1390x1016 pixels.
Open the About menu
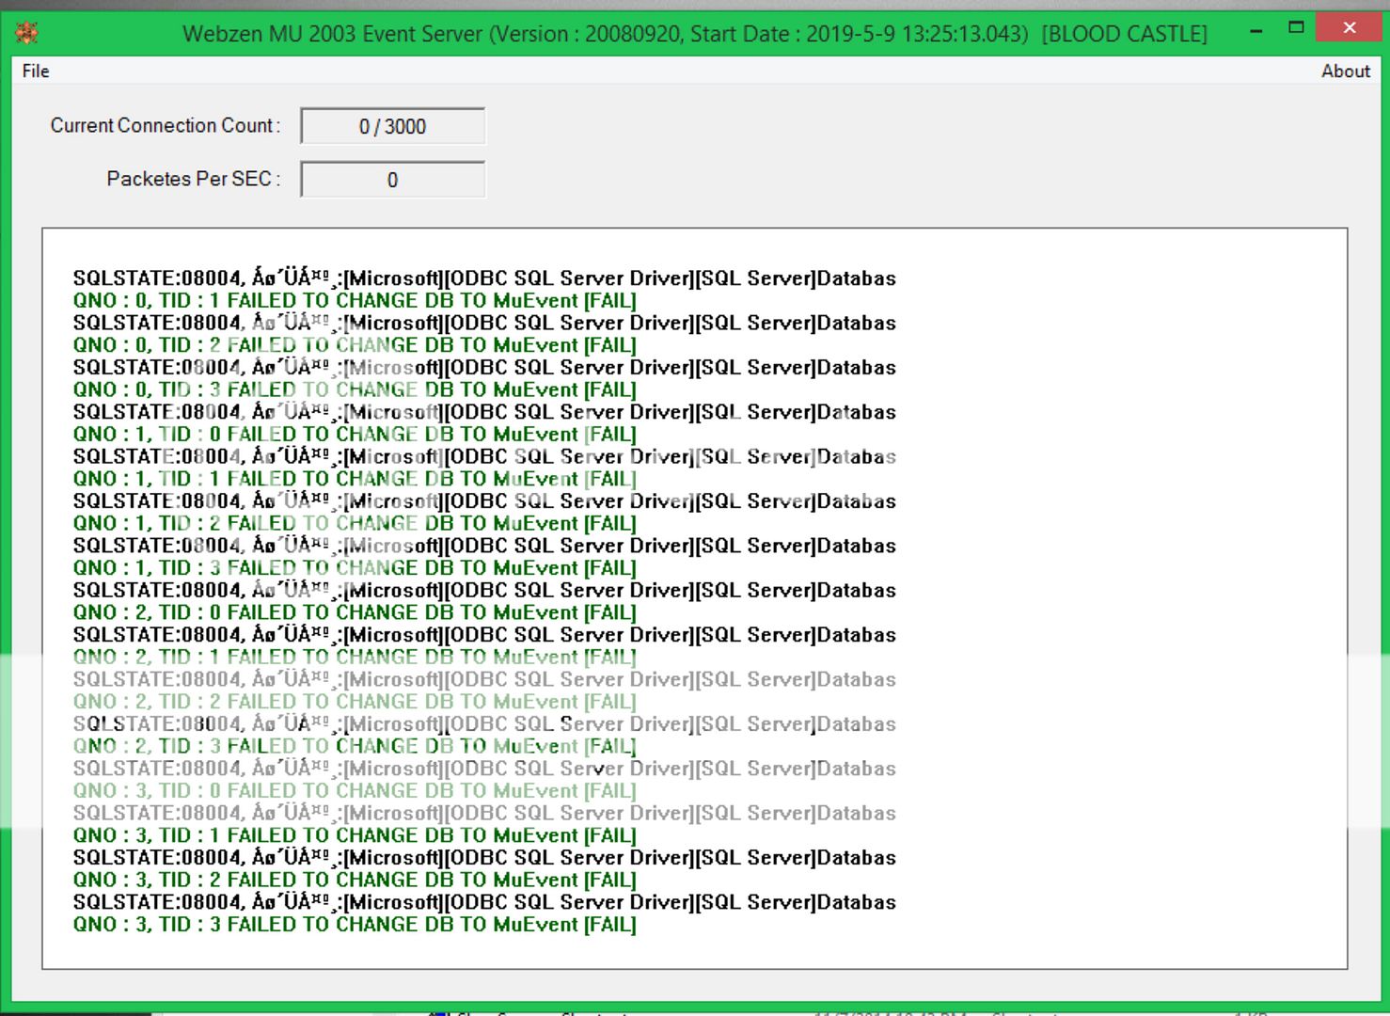pos(1345,71)
